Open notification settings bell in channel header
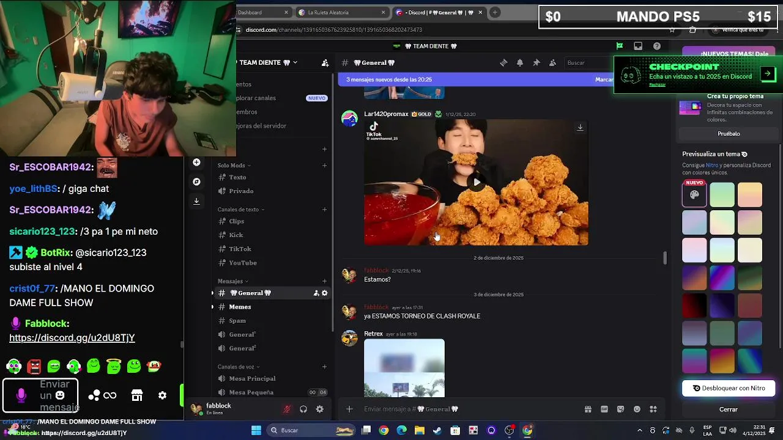 coord(520,63)
